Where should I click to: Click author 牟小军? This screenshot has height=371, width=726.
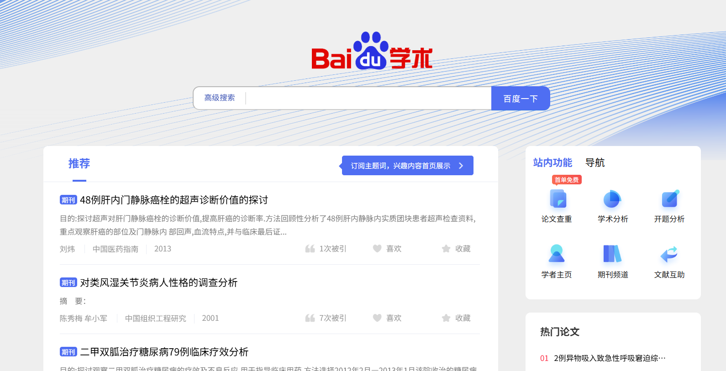96,318
